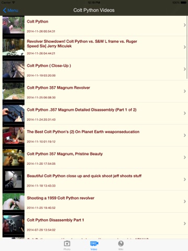
Task: Select 'Colt Python ( Close-Up )' title
Action: point(49,66)
